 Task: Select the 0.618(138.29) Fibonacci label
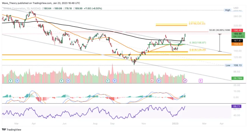[x=198, y=50]
